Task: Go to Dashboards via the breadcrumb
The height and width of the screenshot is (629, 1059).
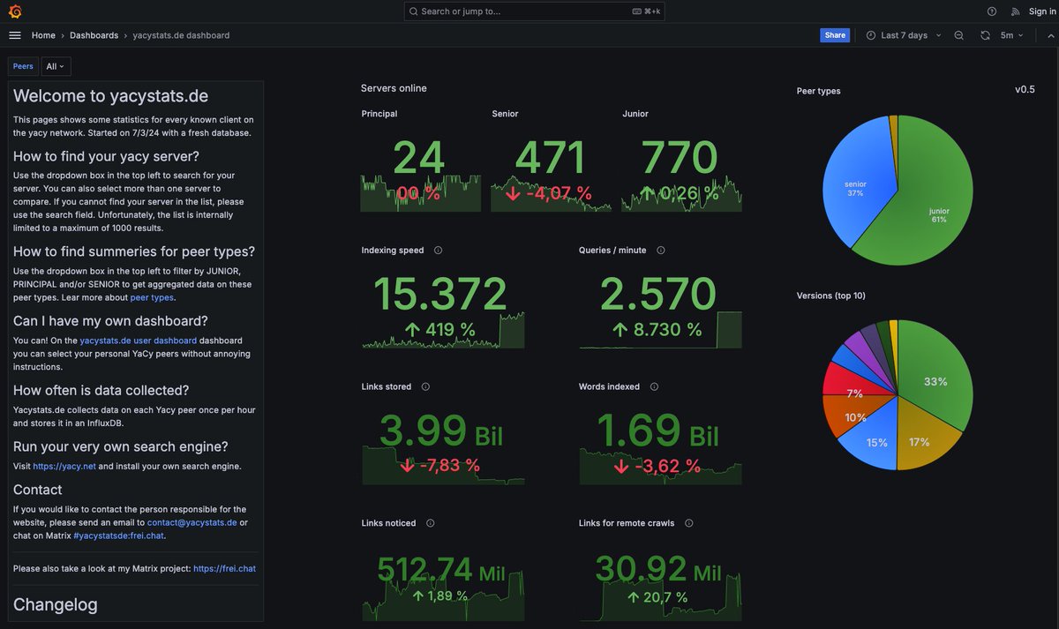Action: coord(94,35)
